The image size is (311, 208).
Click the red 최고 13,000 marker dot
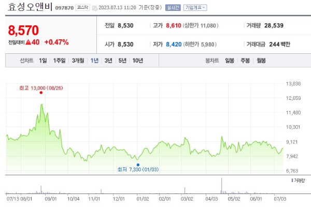41,93
